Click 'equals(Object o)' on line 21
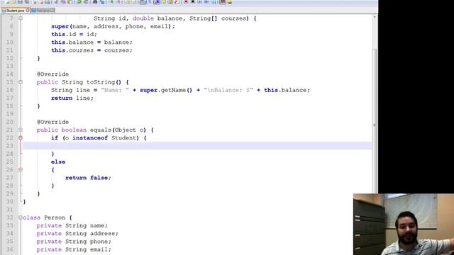This screenshot has width=454, height=255. 118,130
